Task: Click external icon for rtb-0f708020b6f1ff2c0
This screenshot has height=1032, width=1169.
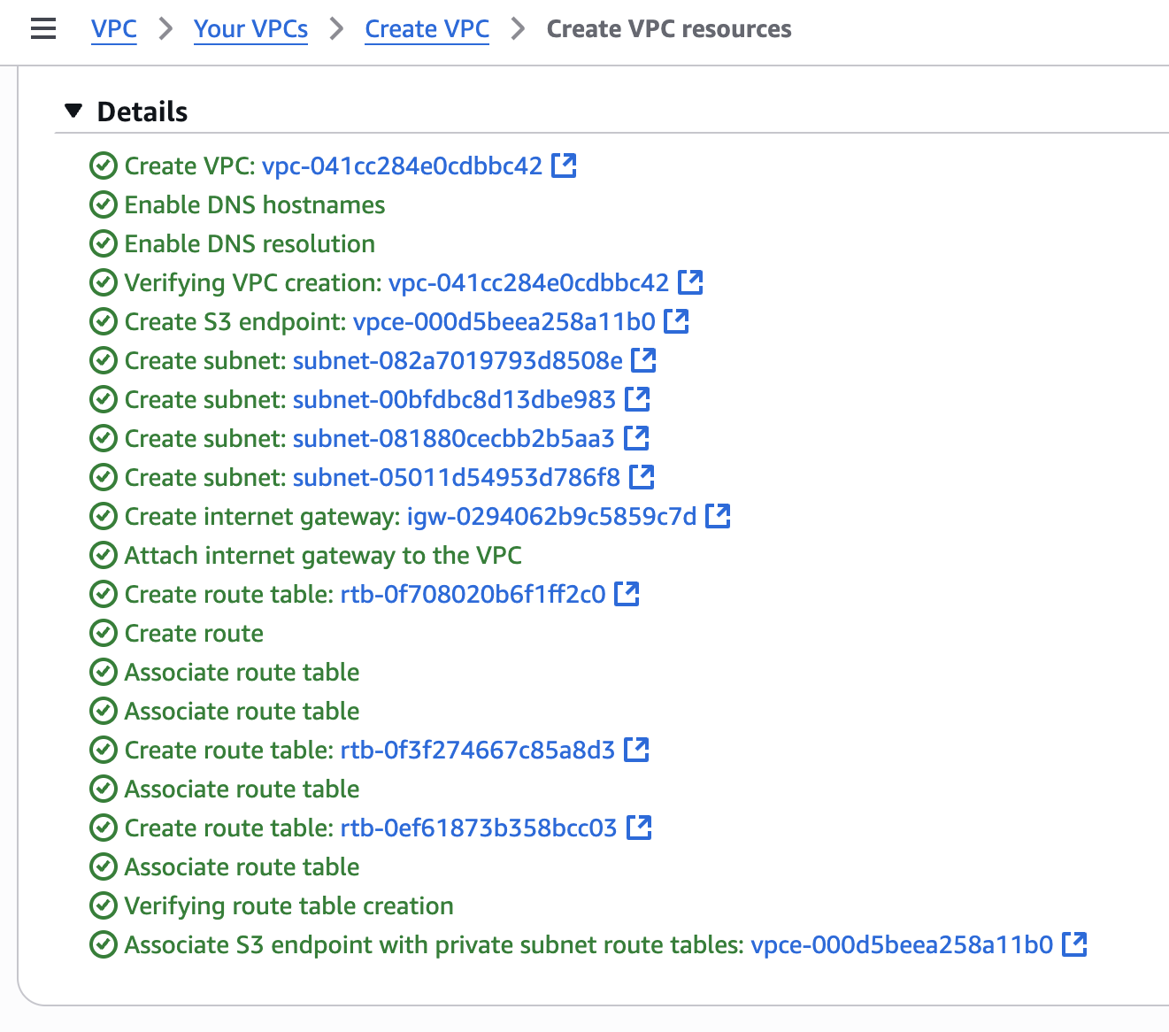Action: tap(627, 594)
